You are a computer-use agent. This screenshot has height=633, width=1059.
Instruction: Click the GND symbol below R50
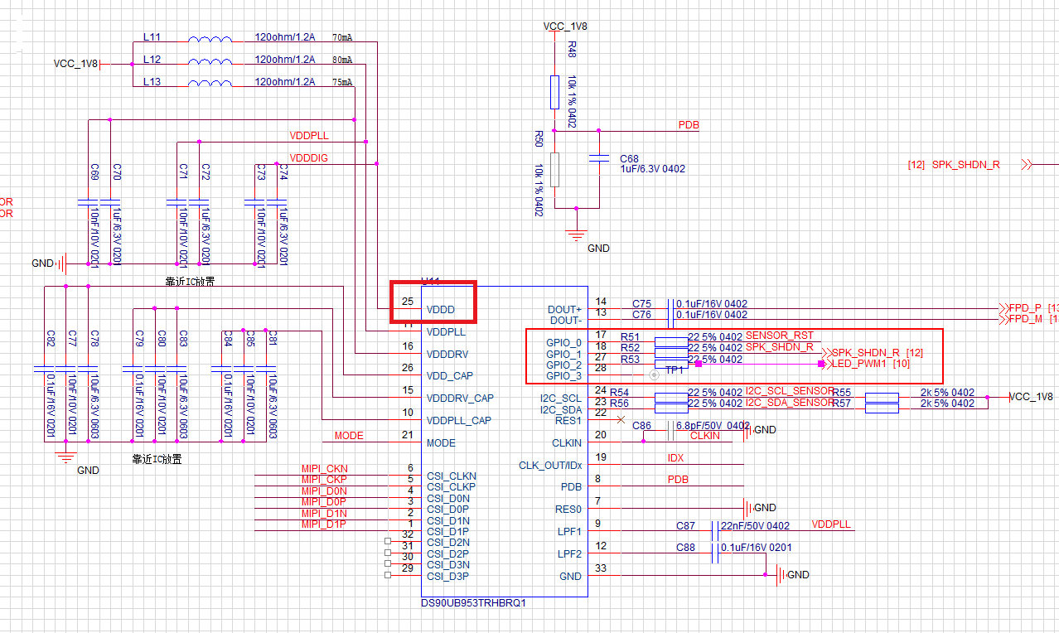577,234
